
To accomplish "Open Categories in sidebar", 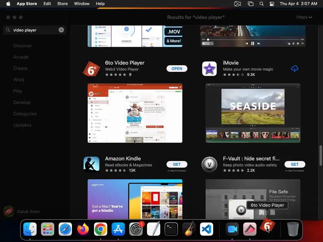I will tap(25, 113).
